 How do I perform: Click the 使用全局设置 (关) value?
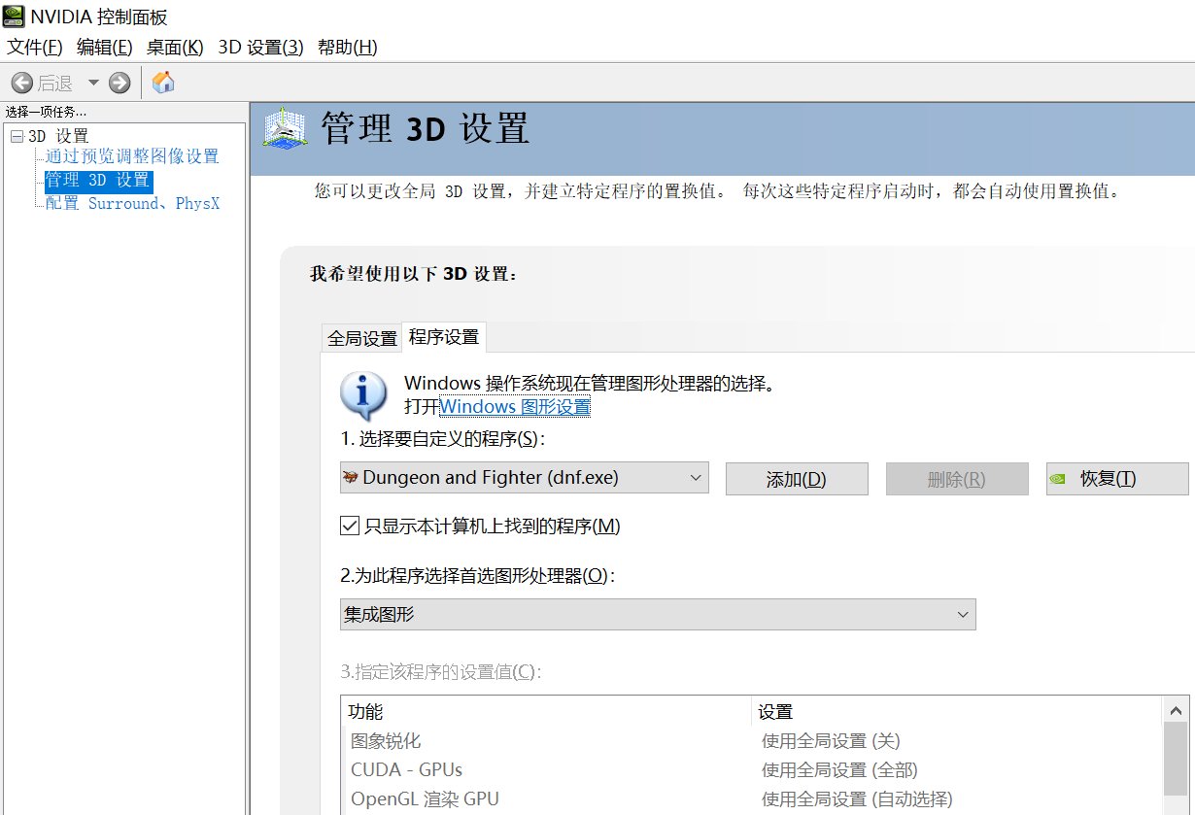831,741
